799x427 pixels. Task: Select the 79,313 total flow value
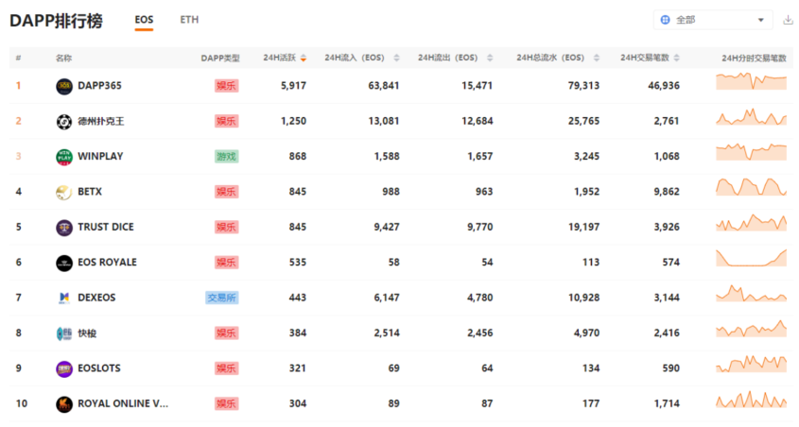[584, 86]
